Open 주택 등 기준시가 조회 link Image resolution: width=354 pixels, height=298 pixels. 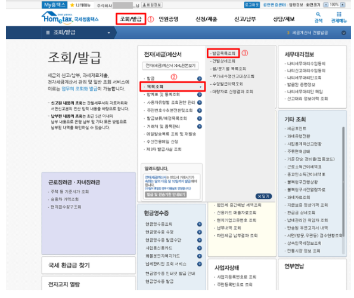point(70,192)
